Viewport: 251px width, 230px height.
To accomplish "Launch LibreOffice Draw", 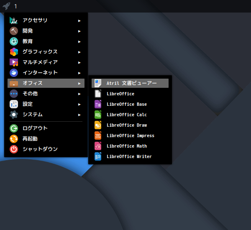I will [130, 125].
